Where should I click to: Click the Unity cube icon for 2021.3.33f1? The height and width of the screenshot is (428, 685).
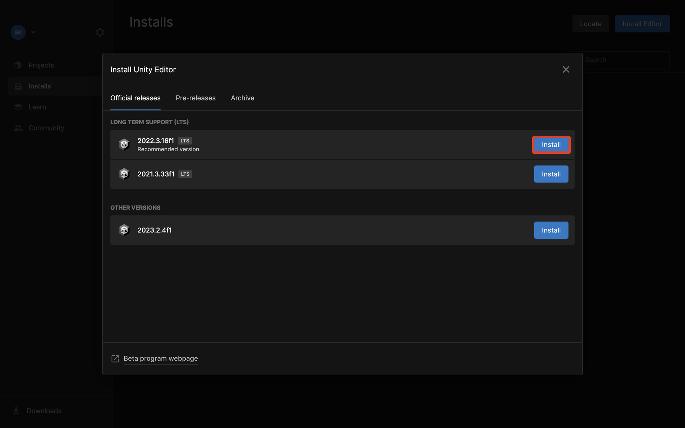[124, 174]
